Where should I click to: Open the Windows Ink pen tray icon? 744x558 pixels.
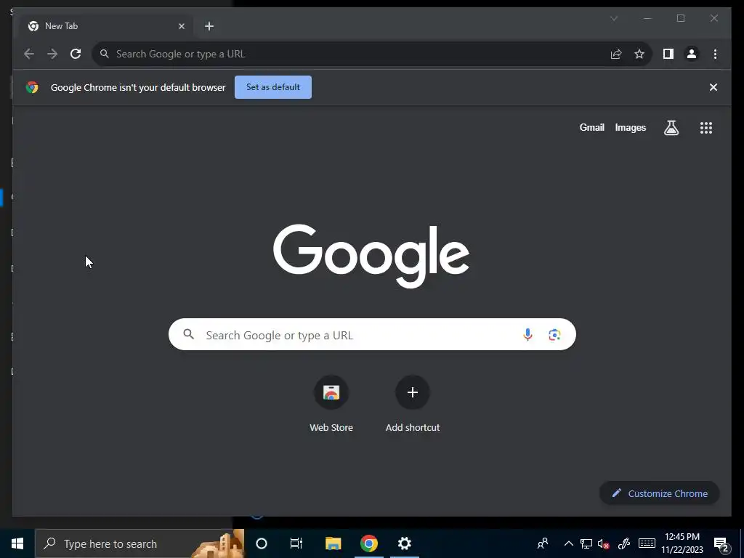pyautogui.click(x=624, y=543)
